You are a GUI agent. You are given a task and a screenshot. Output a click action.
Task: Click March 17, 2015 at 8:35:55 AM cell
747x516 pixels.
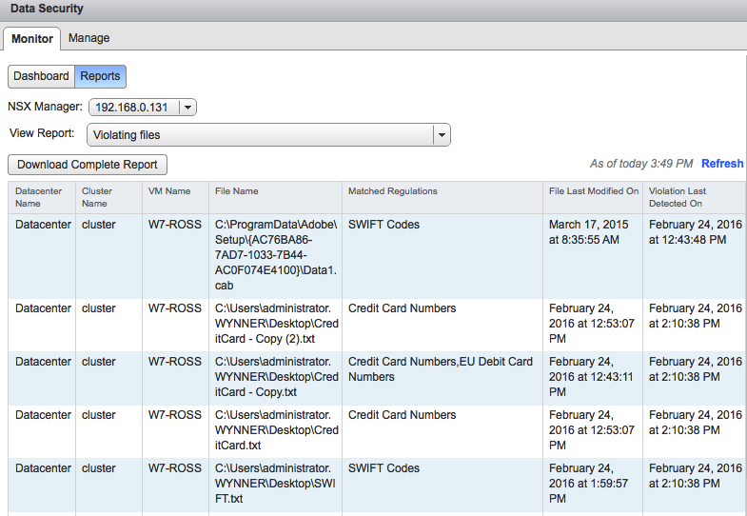[593, 255]
